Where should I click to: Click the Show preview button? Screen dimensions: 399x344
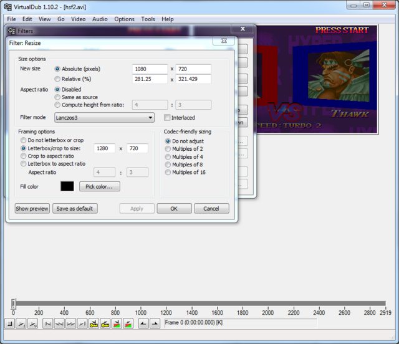pyautogui.click(x=32, y=209)
